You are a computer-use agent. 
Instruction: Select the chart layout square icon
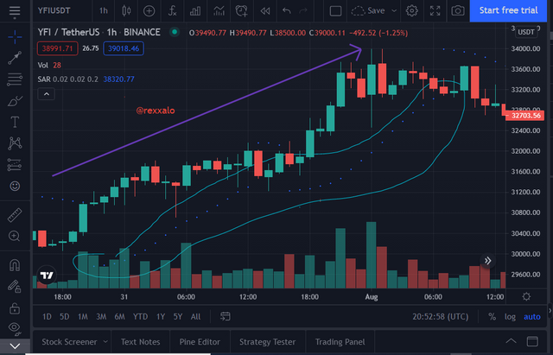[335, 11]
